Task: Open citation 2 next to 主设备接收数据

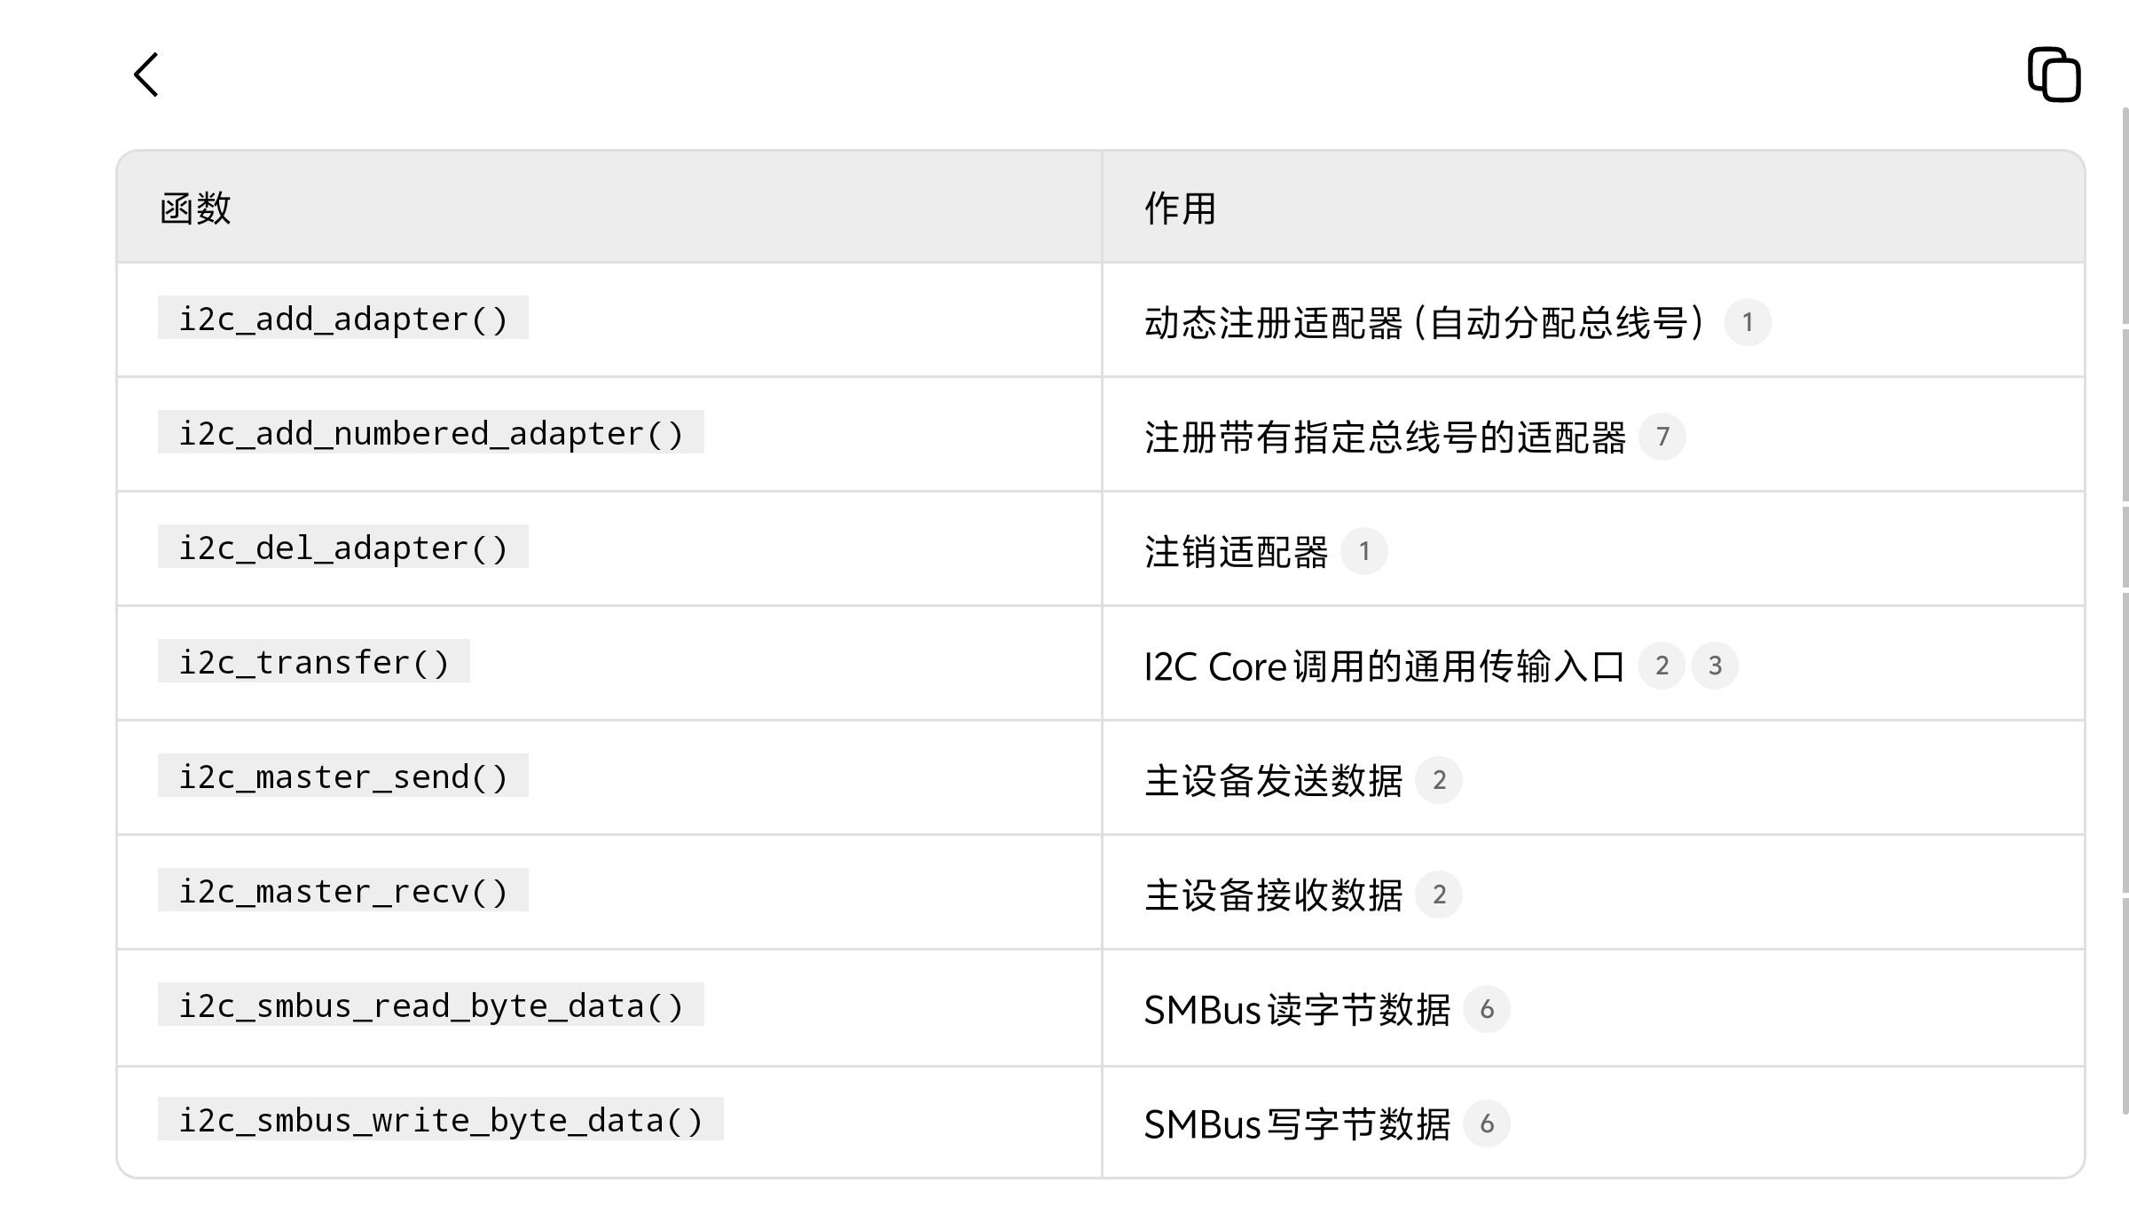Action: pyautogui.click(x=1441, y=894)
